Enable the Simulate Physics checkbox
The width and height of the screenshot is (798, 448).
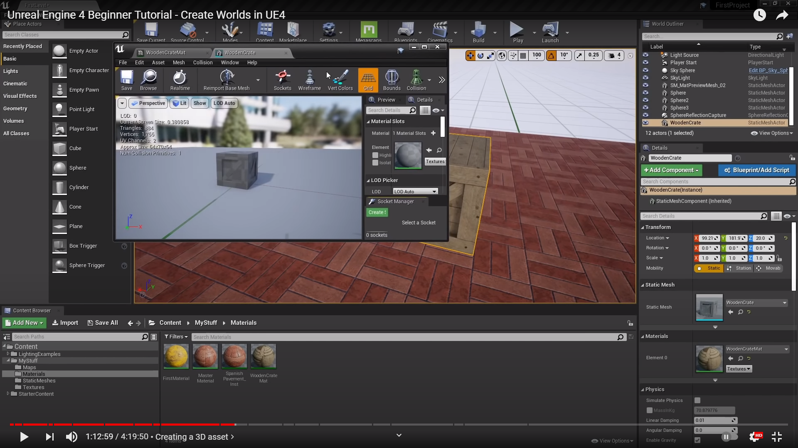click(x=697, y=400)
